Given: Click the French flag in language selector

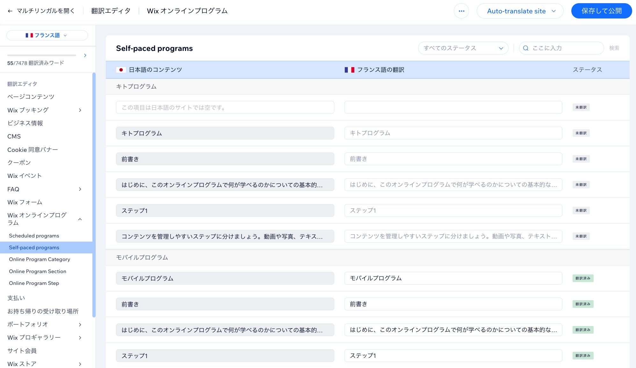Looking at the screenshot, I should pyautogui.click(x=29, y=35).
